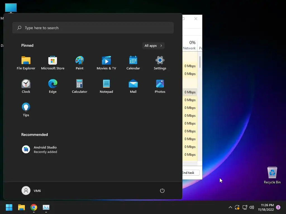Click Task Manager vertical scrollbar
Screen dimensions: 286x214
click(200, 62)
